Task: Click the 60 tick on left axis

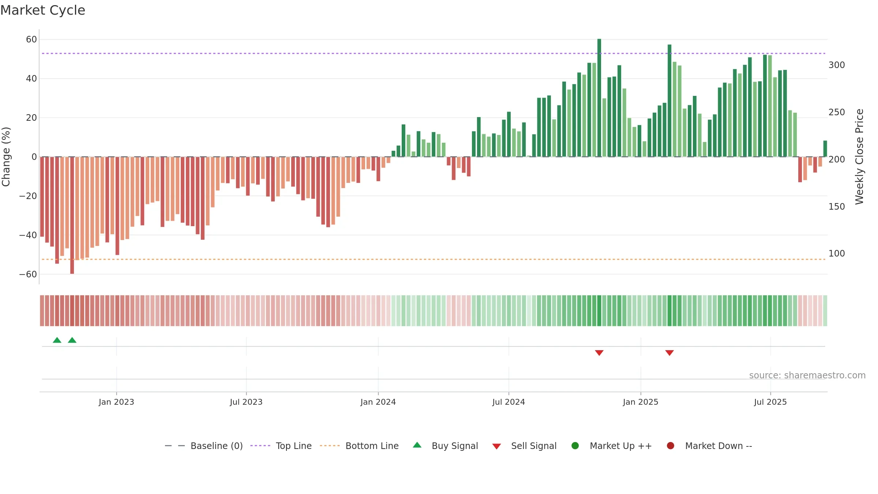Action: (x=31, y=40)
